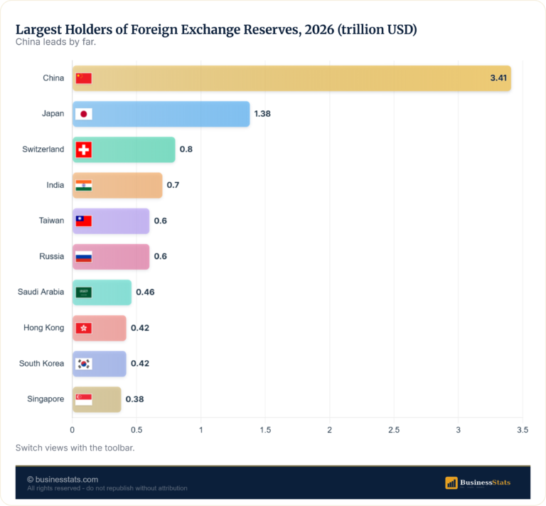
Task: Click the Taiwan flag icon
Action: pyautogui.click(x=84, y=221)
